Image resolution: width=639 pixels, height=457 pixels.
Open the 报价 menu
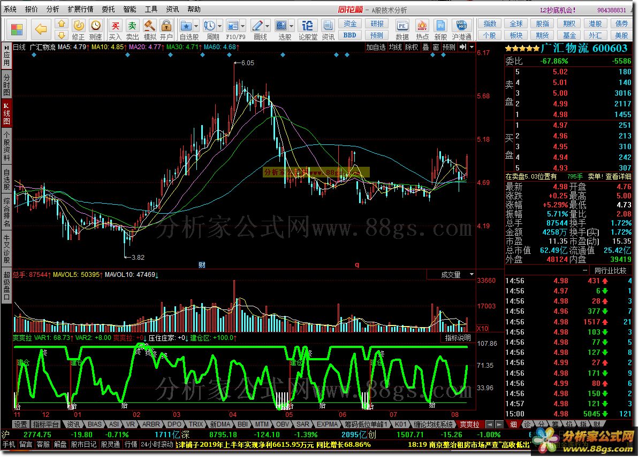(32, 9)
